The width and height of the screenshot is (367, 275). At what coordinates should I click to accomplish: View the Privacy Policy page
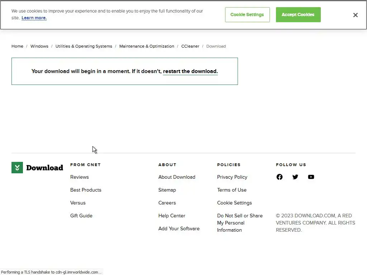[232, 177]
